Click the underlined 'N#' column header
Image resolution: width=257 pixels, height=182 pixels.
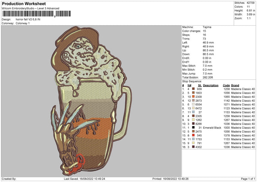(189, 85)
